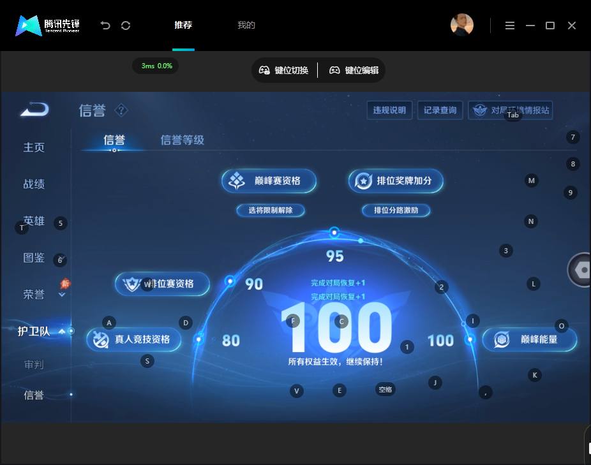This screenshot has width=591, height=465.
Task: Click the key marker 5 beside 英雄
Action: (61, 223)
